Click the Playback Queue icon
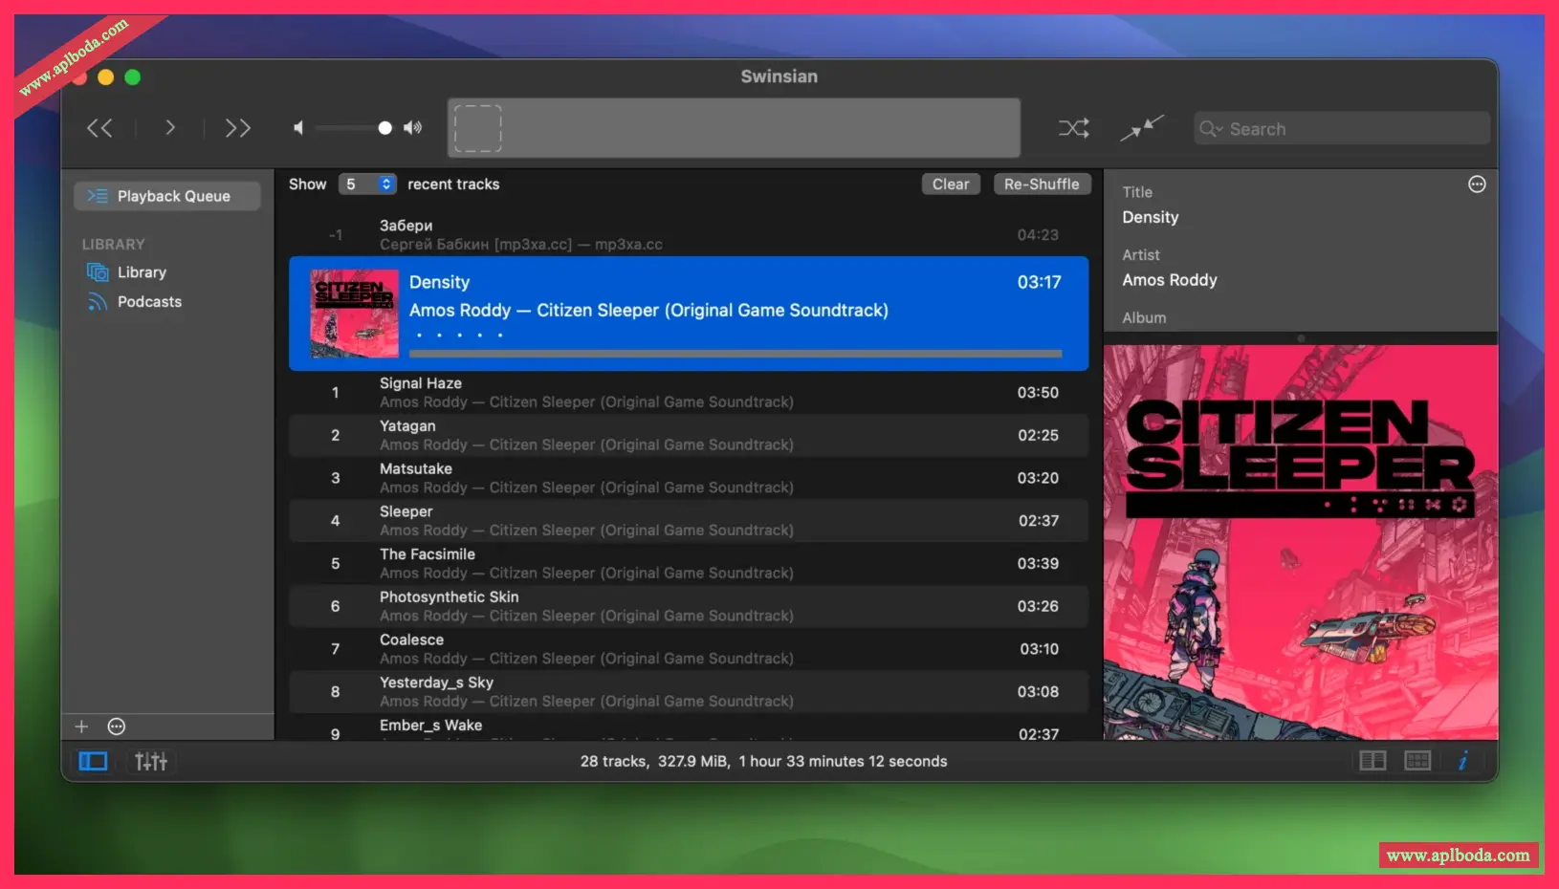The image size is (1559, 889). click(x=97, y=196)
